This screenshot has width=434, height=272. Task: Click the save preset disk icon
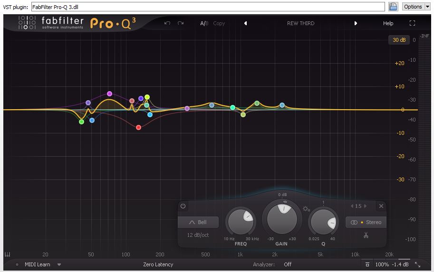point(393,7)
